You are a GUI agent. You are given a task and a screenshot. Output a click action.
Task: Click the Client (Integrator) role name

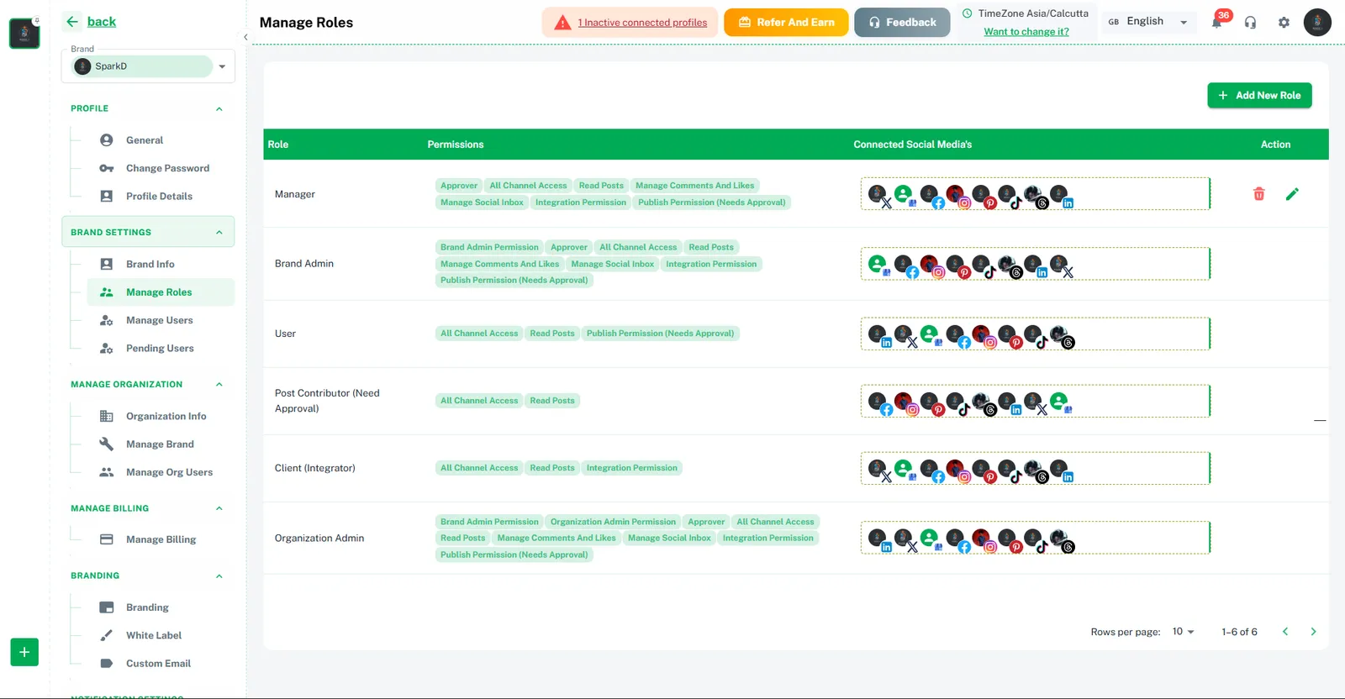[315, 468]
